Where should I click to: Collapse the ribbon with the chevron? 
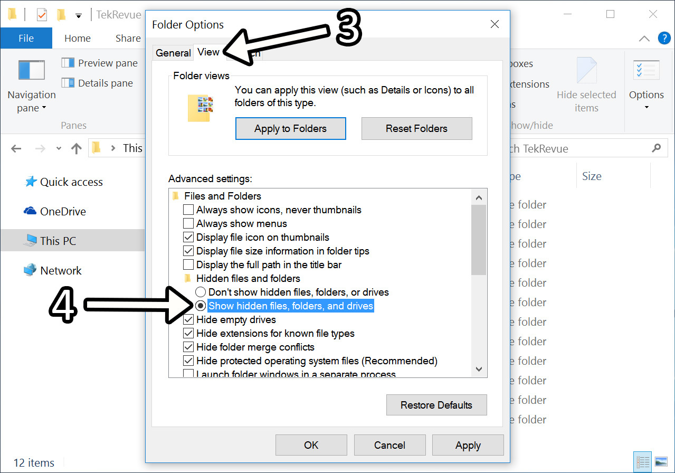coord(644,39)
